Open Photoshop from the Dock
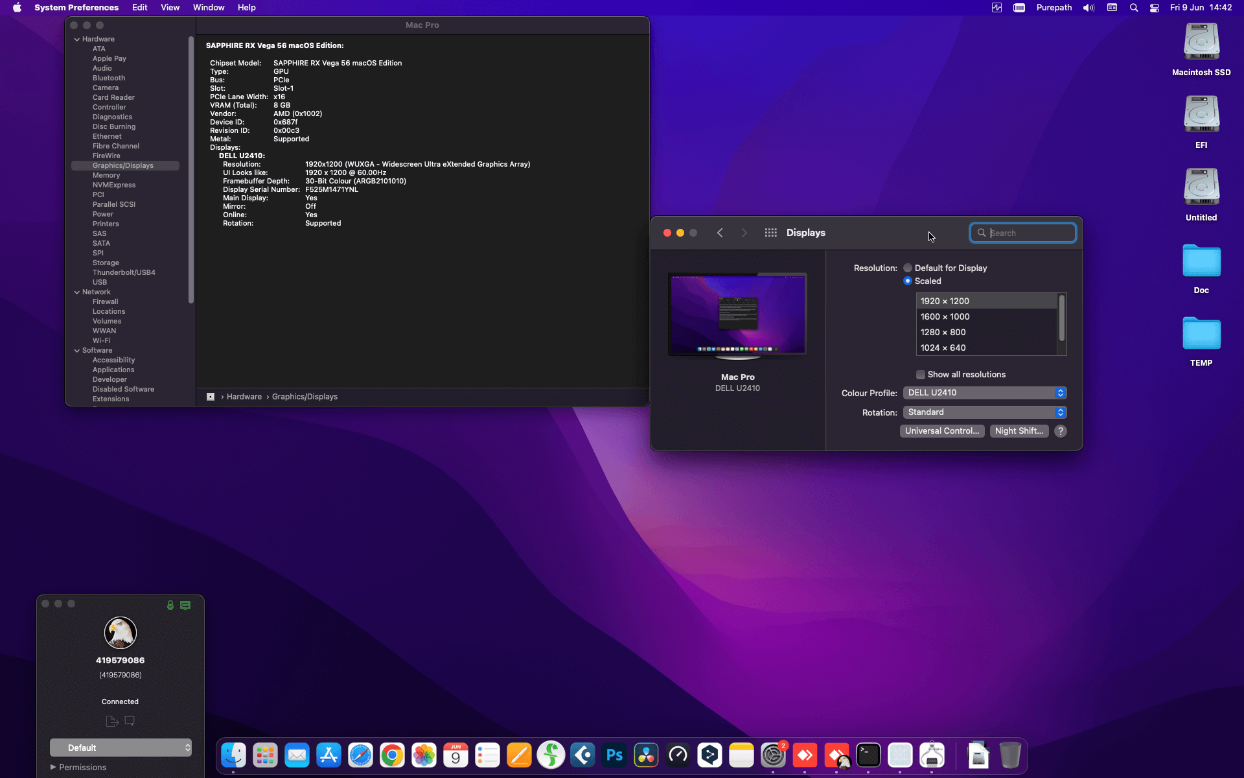The image size is (1244, 778). click(x=614, y=755)
